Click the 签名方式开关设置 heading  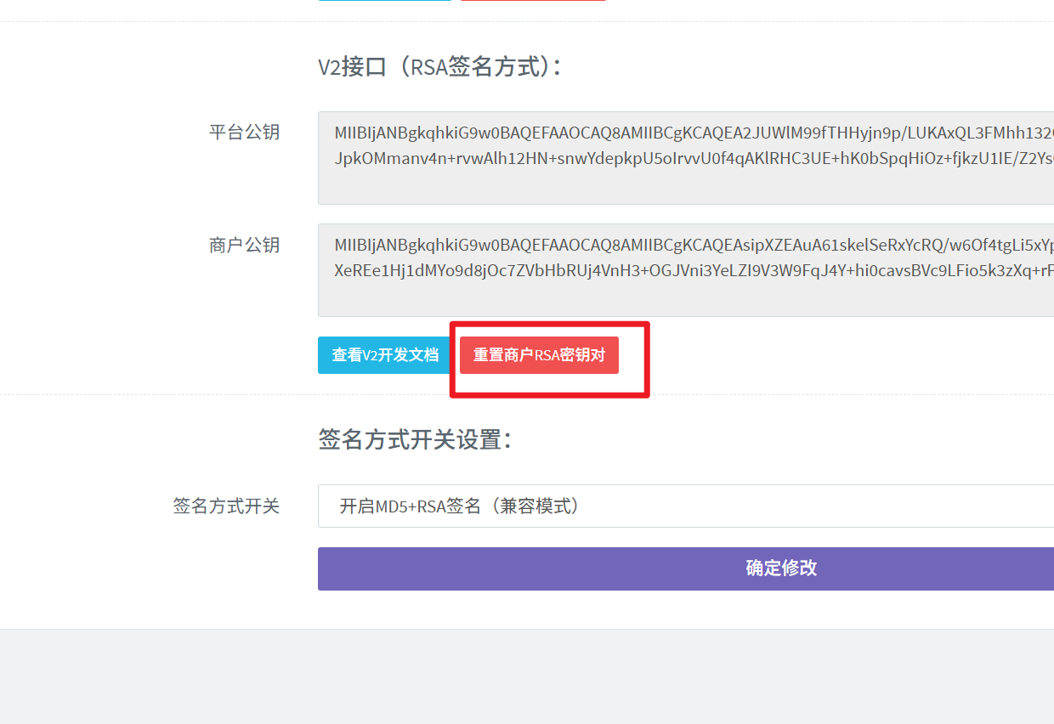click(x=415, y=440)
